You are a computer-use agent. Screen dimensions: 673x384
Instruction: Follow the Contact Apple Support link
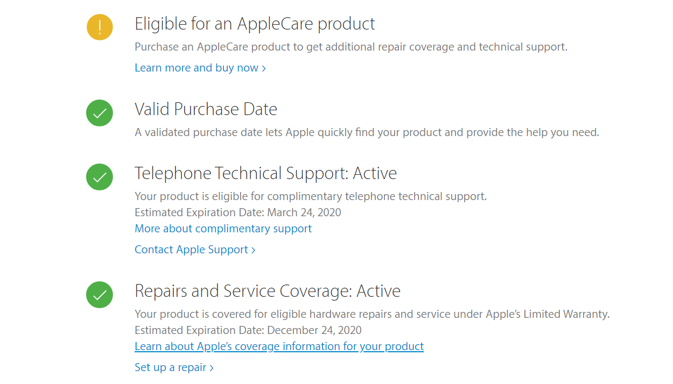point(194,250)
